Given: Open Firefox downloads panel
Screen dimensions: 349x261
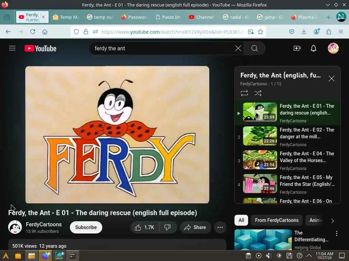Looking at the screenshot, I should pos(304,32).
